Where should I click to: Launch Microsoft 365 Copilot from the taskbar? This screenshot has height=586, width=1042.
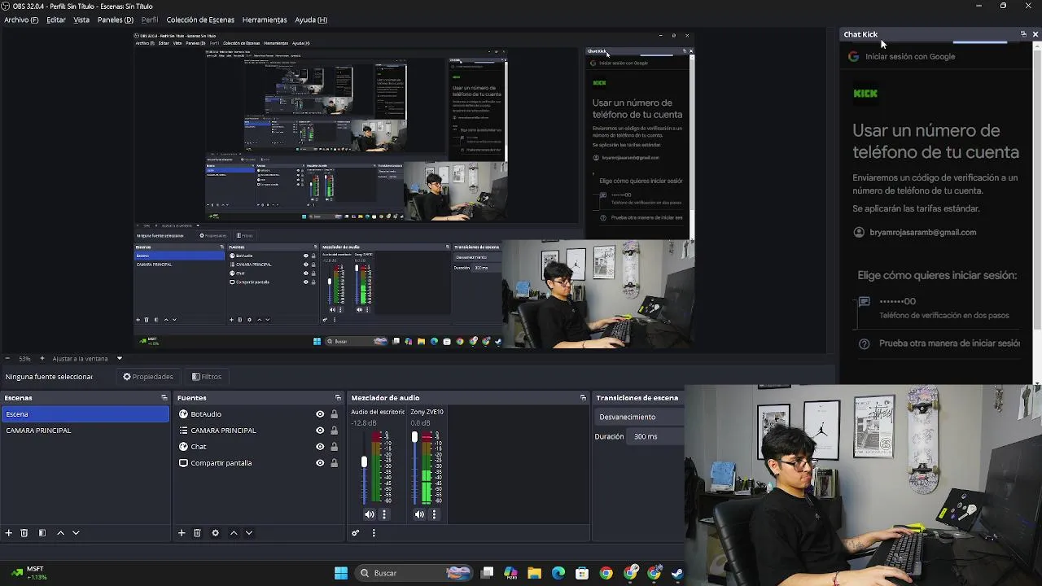(510, 573)
